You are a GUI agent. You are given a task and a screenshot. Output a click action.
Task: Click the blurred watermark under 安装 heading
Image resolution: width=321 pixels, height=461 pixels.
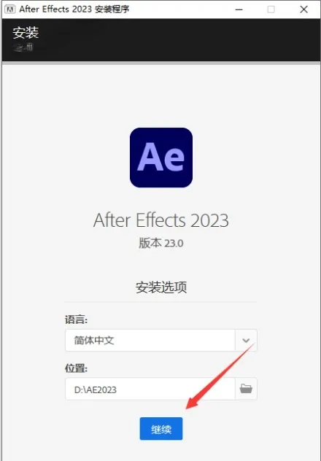[x=23, y=47]
